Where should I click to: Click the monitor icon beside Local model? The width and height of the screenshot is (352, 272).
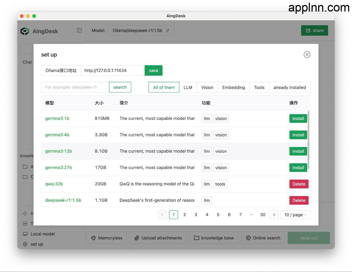point(25,234)
